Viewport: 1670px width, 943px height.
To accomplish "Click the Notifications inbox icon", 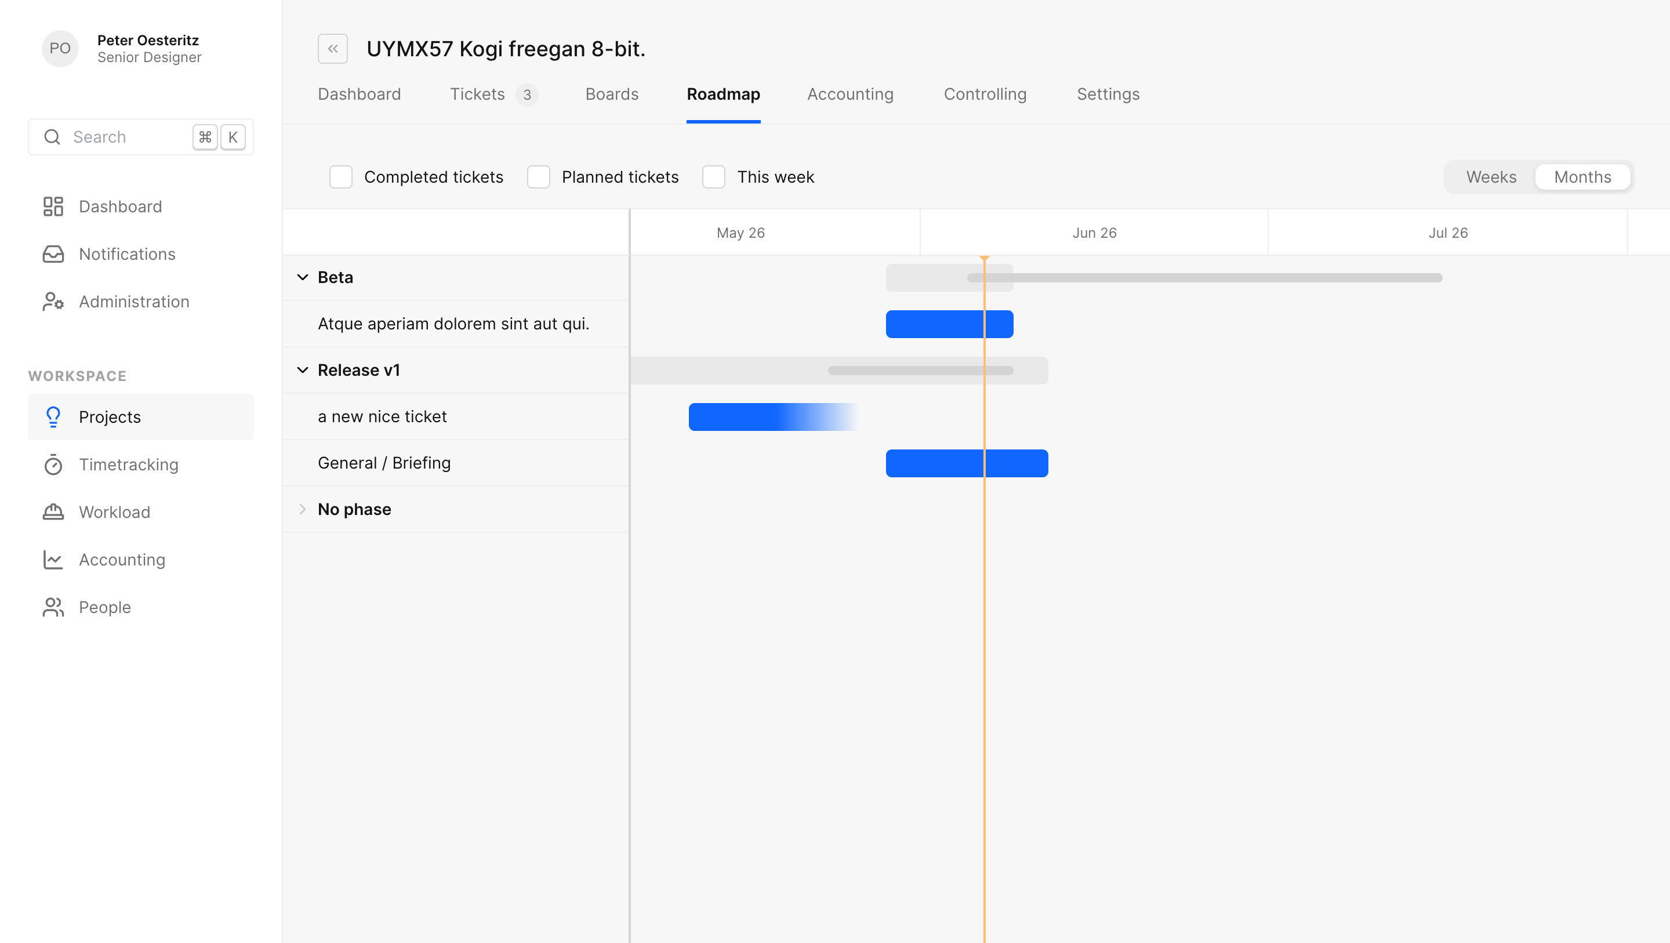I will pos(53,254).
